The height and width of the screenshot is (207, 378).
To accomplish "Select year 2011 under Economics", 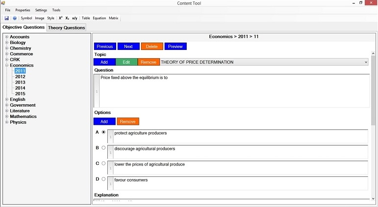I will (20, 71).
